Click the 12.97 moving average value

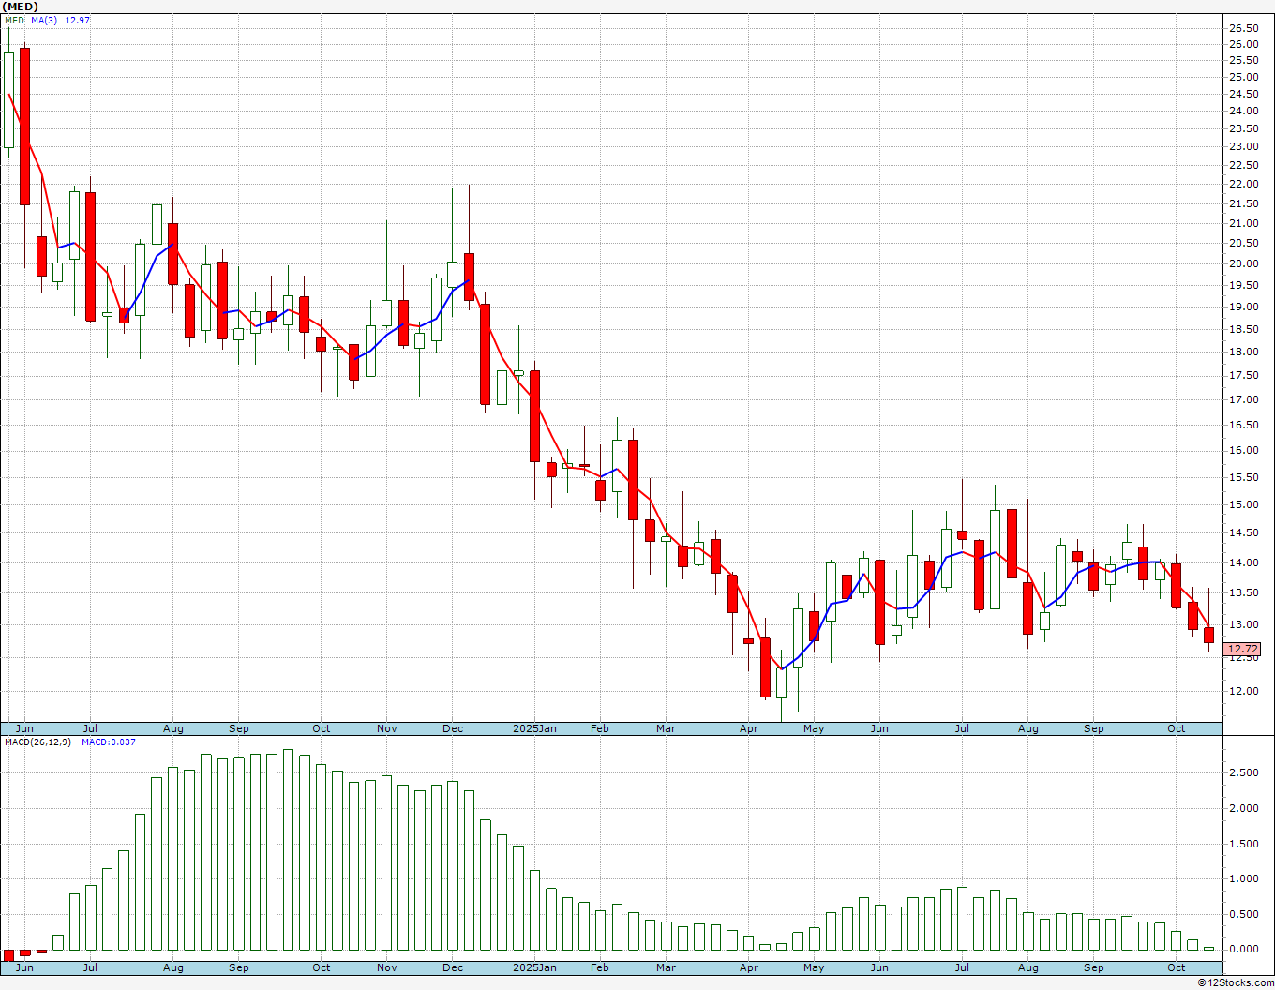pos(78,20)
